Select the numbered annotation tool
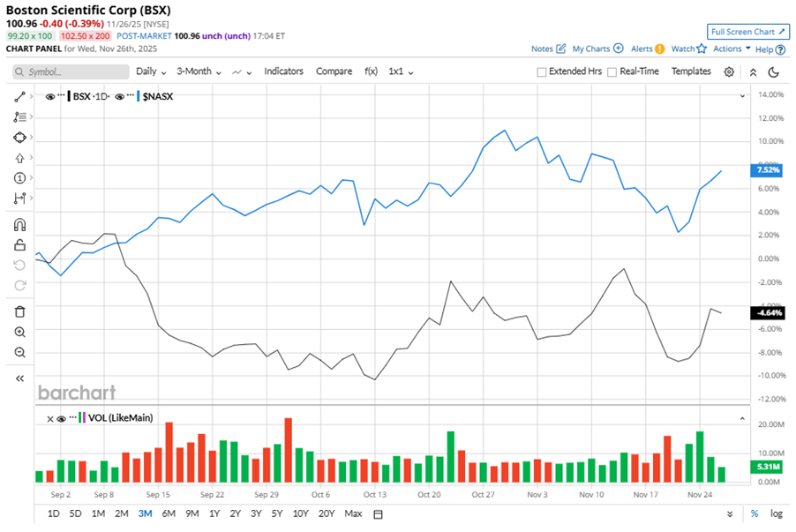Viewport: 796px width, 532px height. coord(19,177)
